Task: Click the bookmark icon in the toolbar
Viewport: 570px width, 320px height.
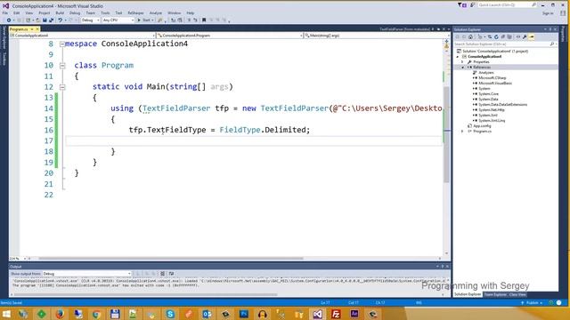Action: pos(204,20)
